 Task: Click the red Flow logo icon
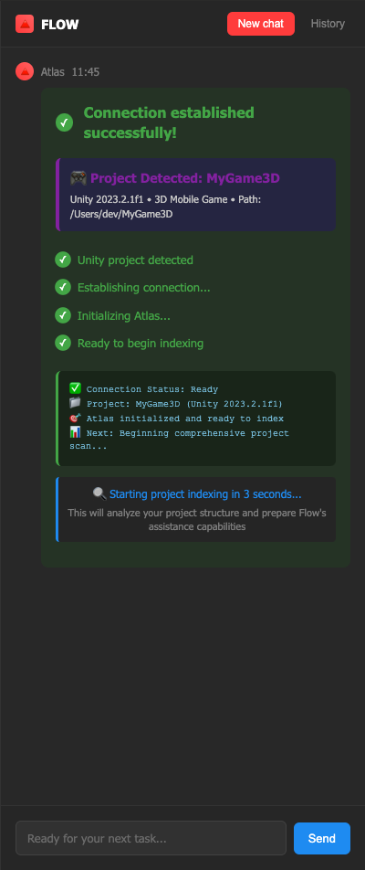point(25,24)
